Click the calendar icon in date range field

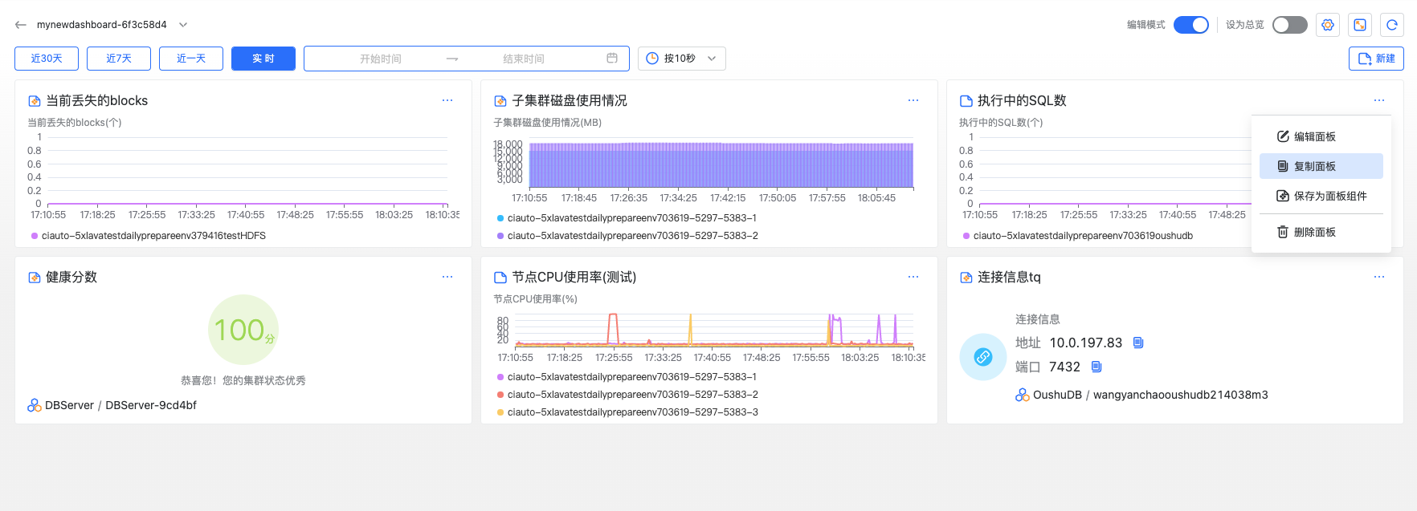pos(612,59)
